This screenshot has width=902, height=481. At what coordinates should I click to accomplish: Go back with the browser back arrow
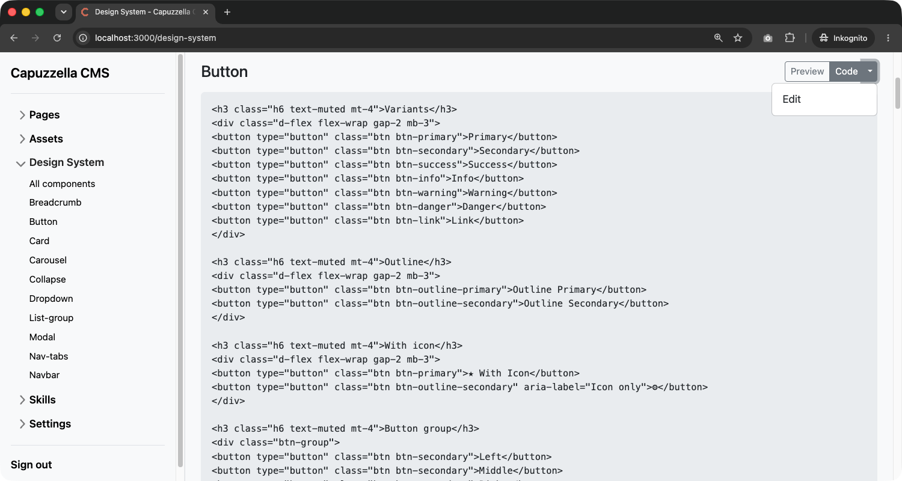point(14,38)
